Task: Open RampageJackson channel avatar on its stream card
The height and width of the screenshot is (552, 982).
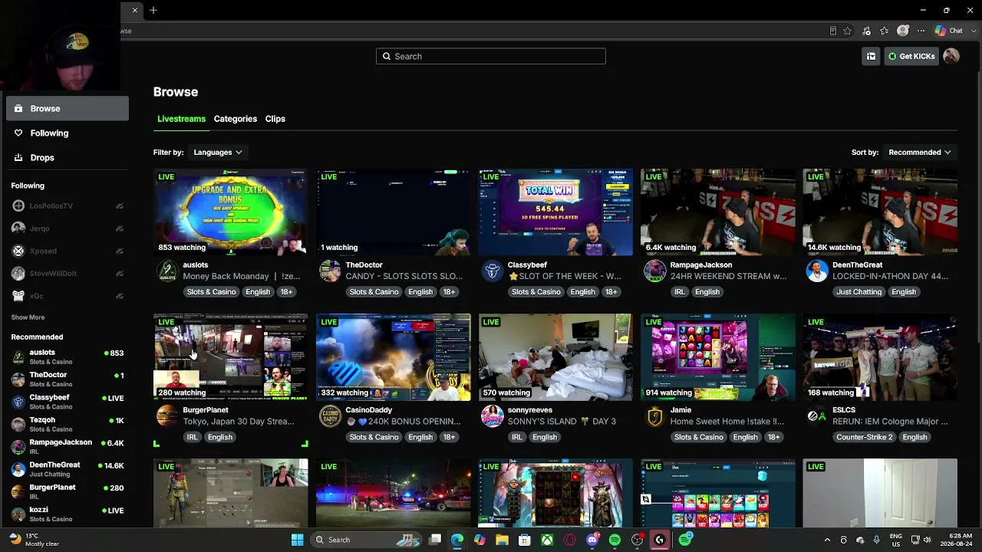Action: tap(654, 271)
